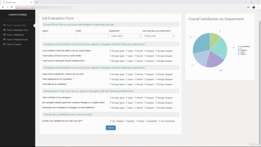Open the Department dropdown
The image size is (261, 147).
125,36
